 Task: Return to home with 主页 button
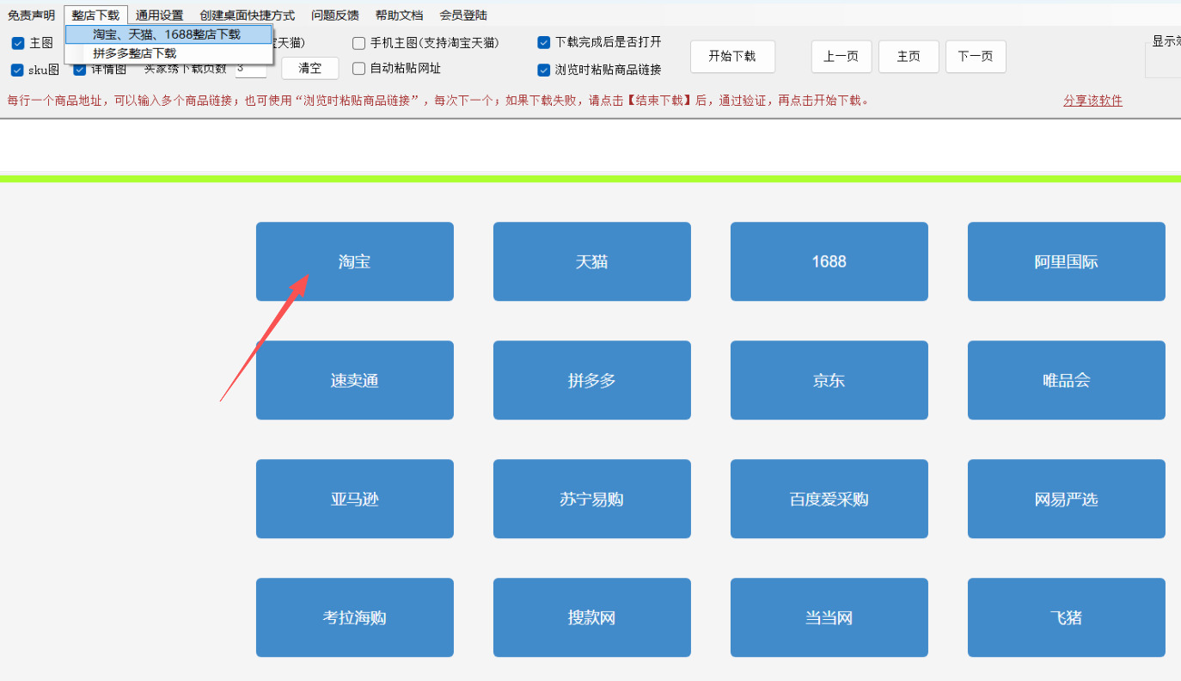(x=909, y=57)
